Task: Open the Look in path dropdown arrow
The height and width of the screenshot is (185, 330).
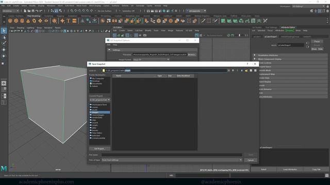Action: click(x=228, y=71)
